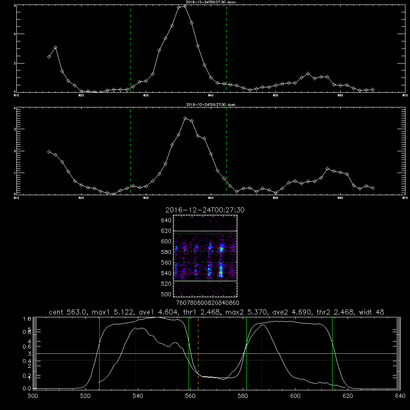Screen dimensions: 410x410
Task: Select 'thr2 2.468' in the statistics line
Action: 335,312
